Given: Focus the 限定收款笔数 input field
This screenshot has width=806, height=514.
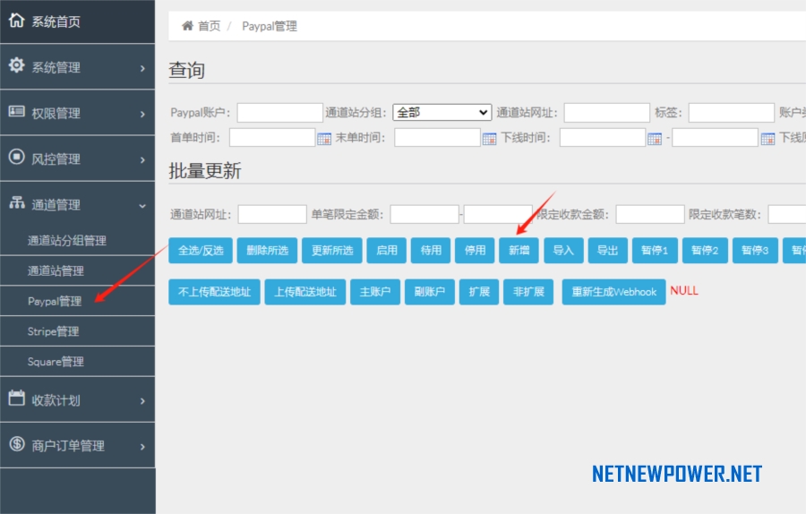Looking at the screenshot, I should (787, 214).
